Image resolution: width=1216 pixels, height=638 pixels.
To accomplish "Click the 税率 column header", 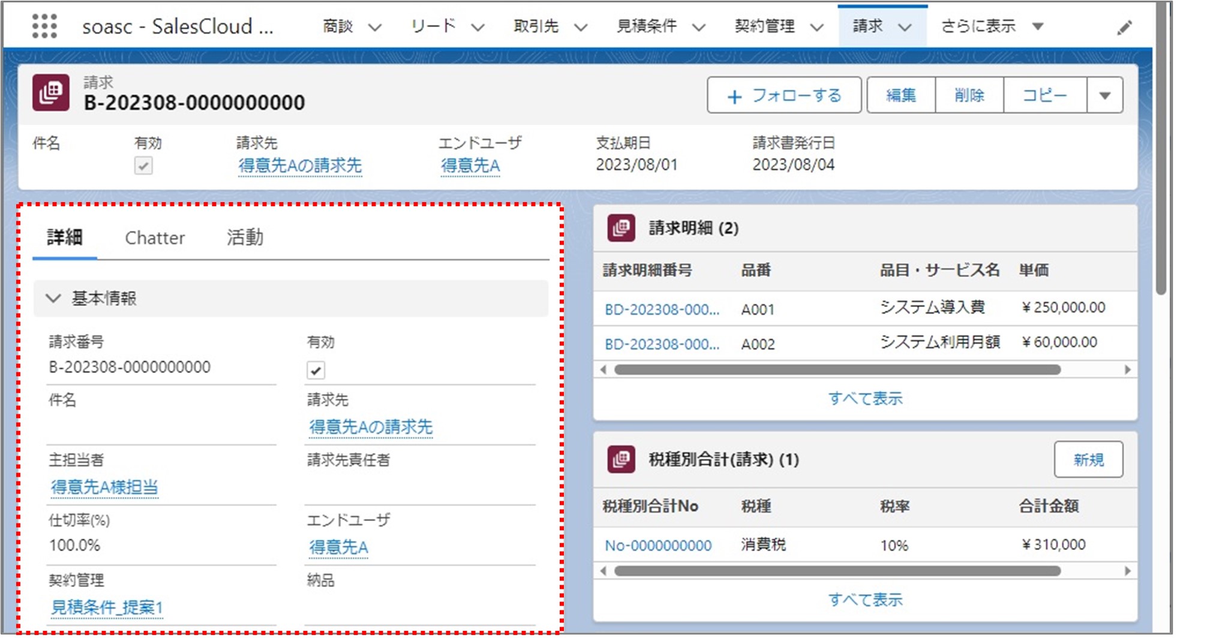I will click(x=895, y=507).
